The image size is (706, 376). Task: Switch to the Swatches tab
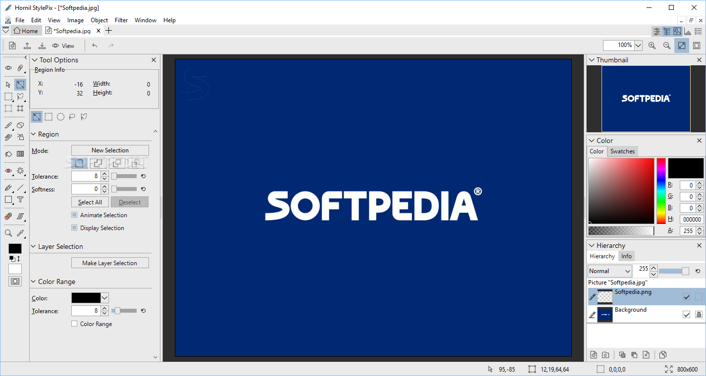[x=622, y=151]
